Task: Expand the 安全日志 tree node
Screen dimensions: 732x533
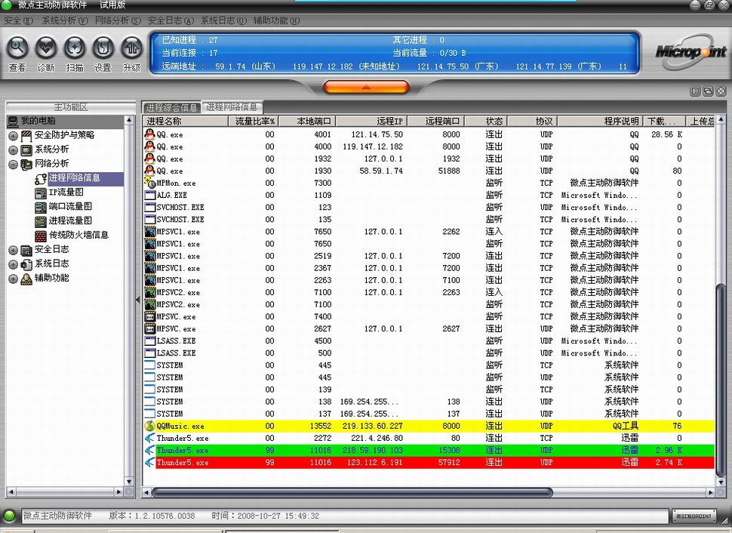Action: (x=13, y=251)
